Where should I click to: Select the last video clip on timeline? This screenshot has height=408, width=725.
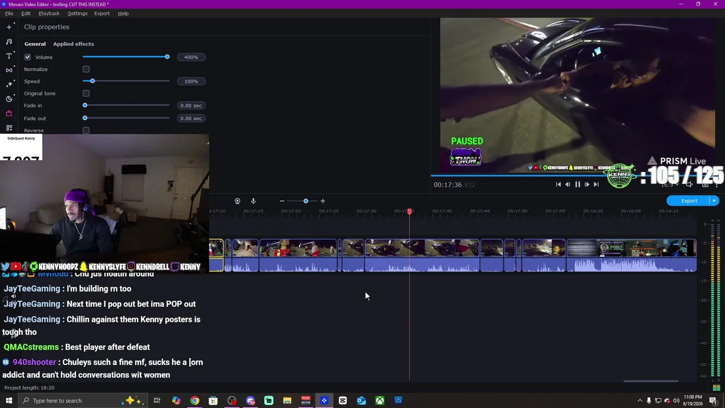click(632, 256)
